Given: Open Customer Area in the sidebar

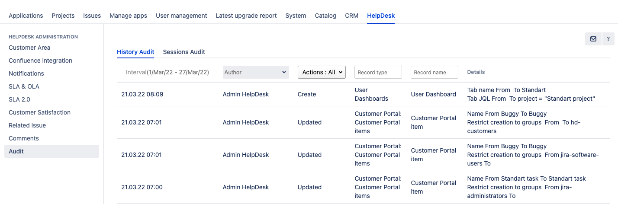Looking at the screenshot, I should pyautogui.click(x=29, y=48).
